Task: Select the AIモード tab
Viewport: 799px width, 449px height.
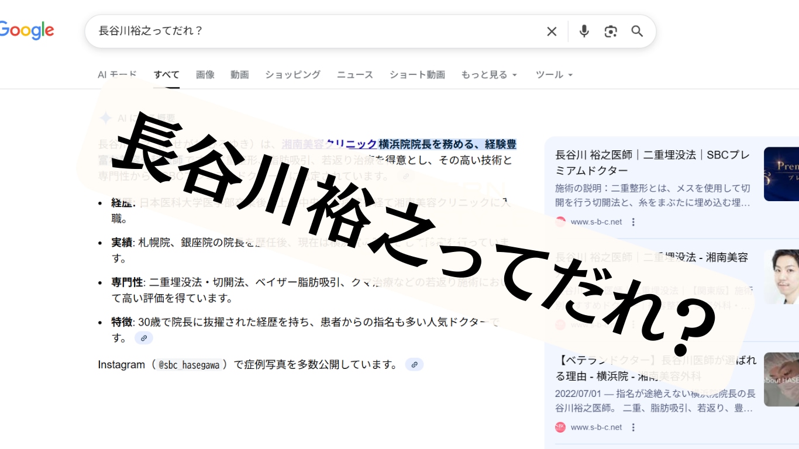Action: (118, 74)
